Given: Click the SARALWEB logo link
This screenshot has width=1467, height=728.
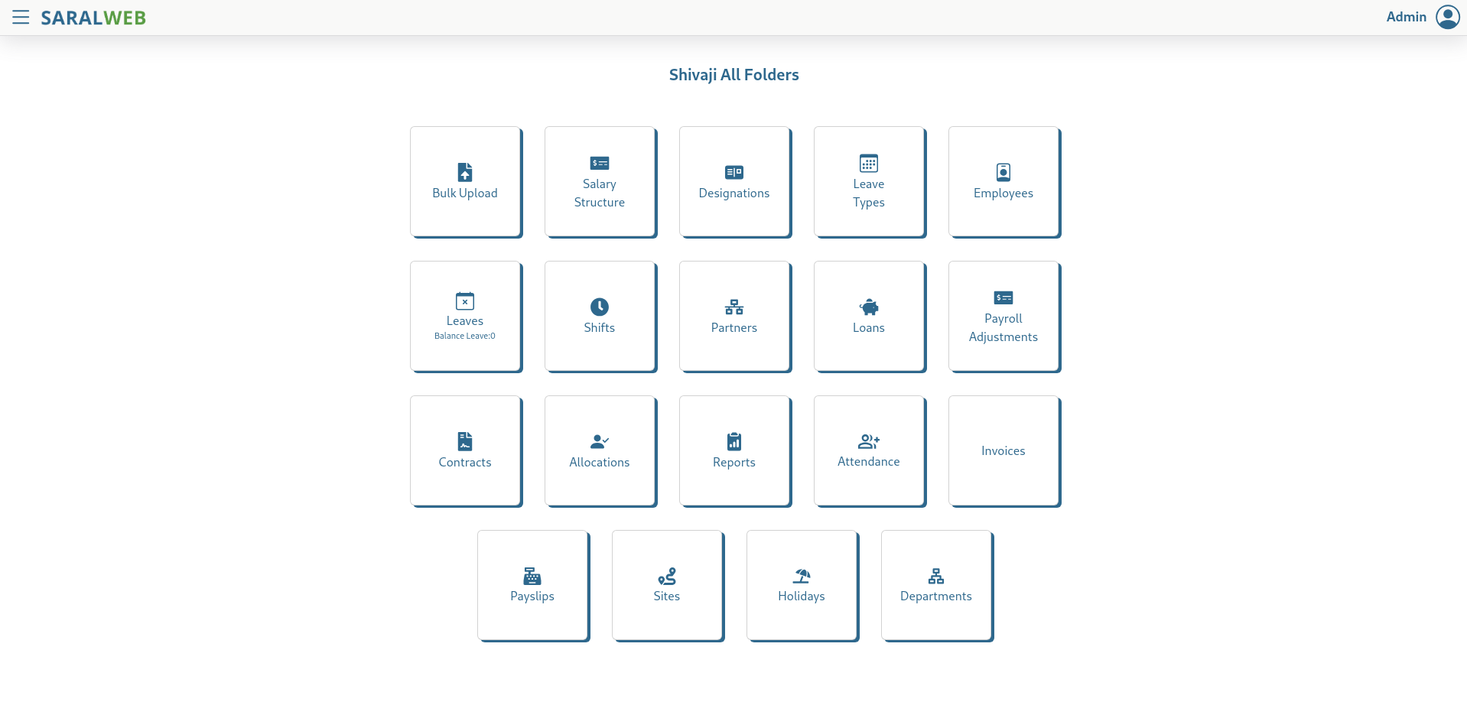Looking at the screenshot, I should click(x=93, y=18).
